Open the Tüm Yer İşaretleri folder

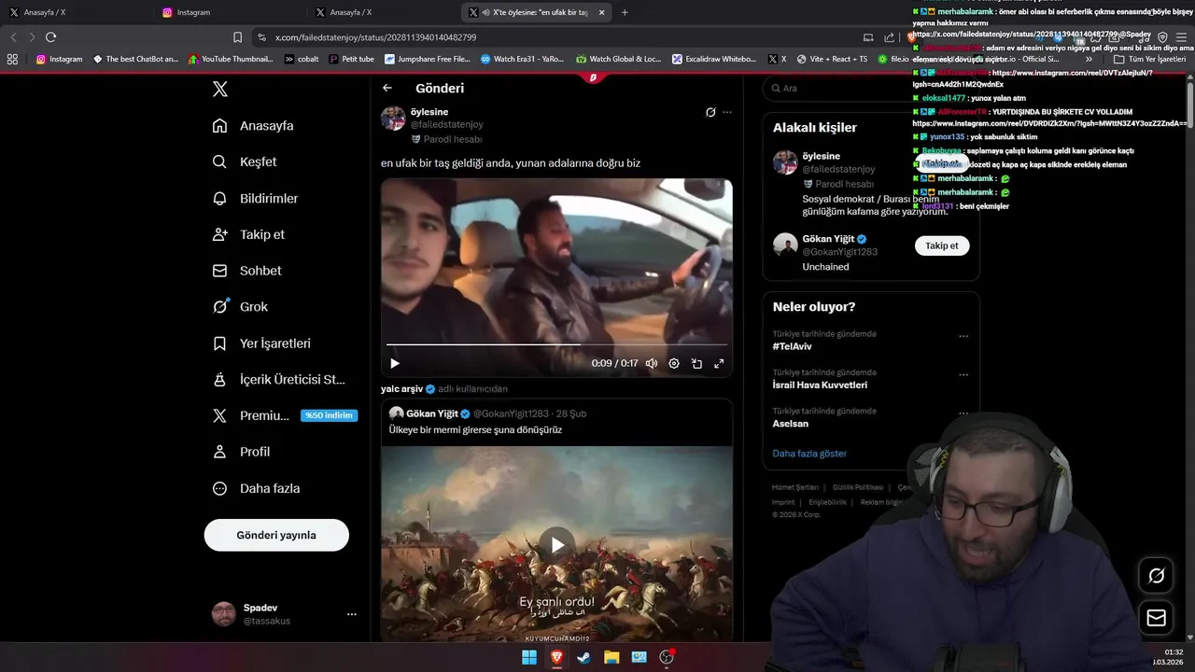1149,59
